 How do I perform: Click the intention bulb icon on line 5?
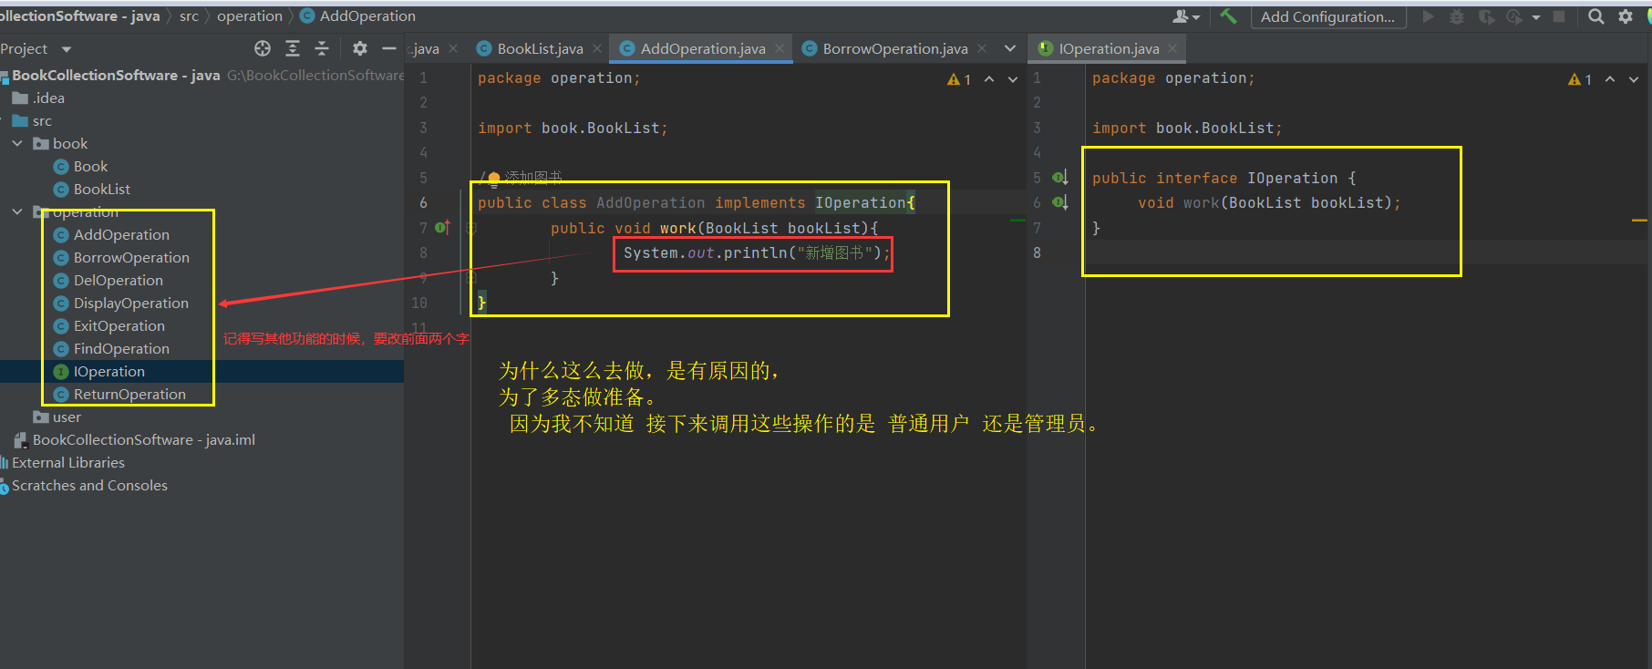(494, 178)
